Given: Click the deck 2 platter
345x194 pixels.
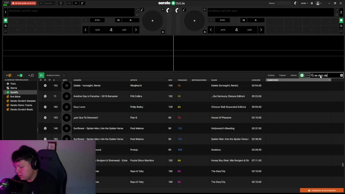Looking at the screenshot, I should (194, 21).
